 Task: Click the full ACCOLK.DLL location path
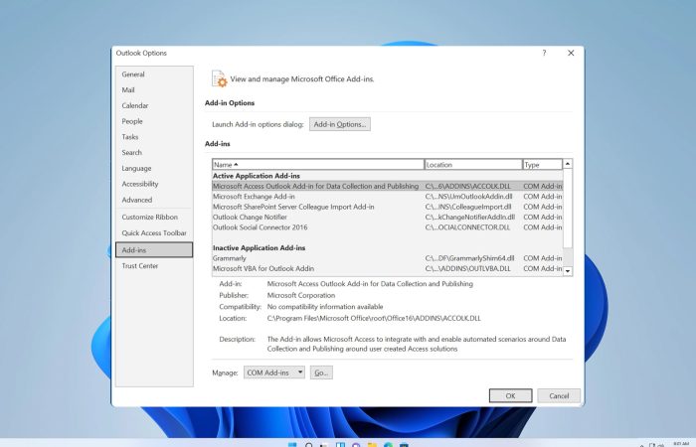tap(374, 319)
